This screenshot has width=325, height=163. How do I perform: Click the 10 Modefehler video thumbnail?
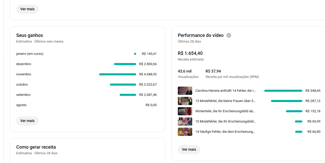185,121
